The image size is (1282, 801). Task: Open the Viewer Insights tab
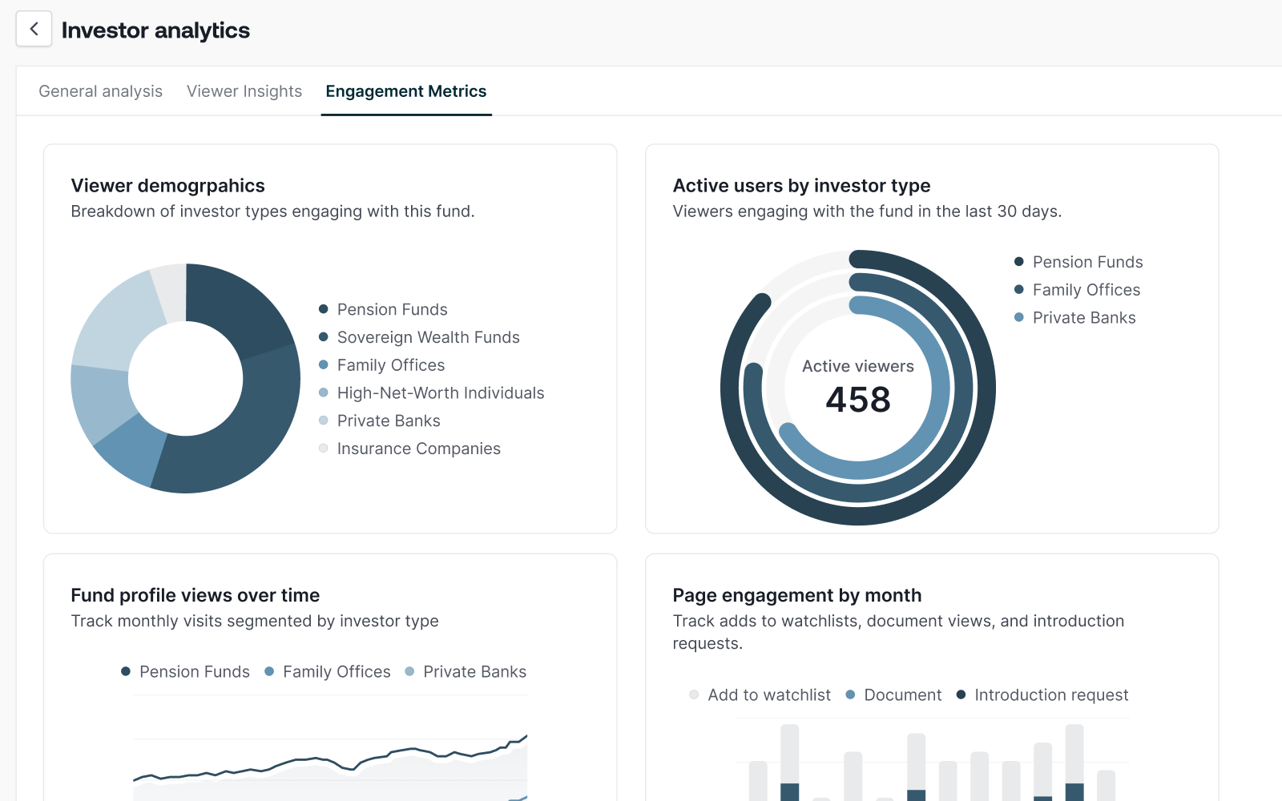click(x=243, y=91)
